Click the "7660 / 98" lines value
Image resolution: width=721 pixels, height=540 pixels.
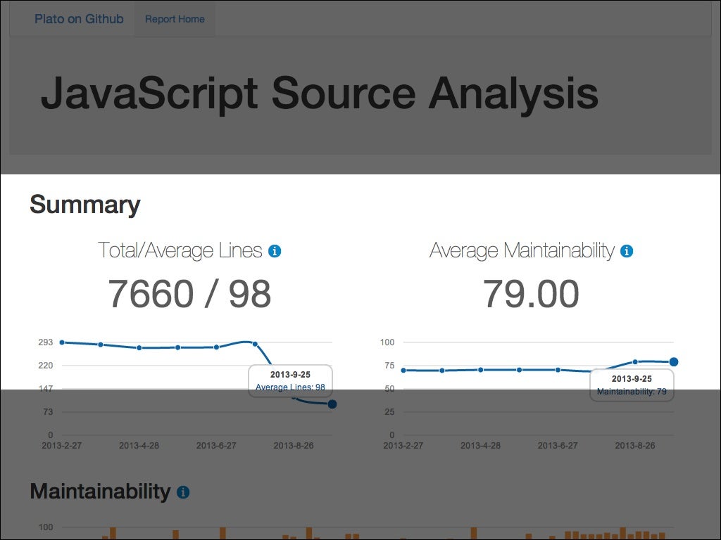(189, 294)
